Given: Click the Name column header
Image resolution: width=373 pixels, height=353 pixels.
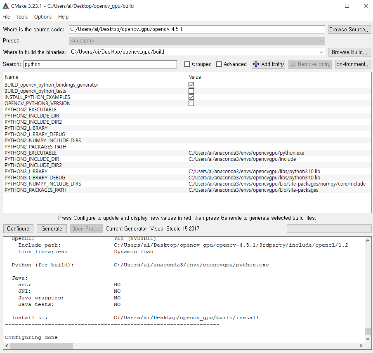Looking at the screenshot, I should point(12,77).
